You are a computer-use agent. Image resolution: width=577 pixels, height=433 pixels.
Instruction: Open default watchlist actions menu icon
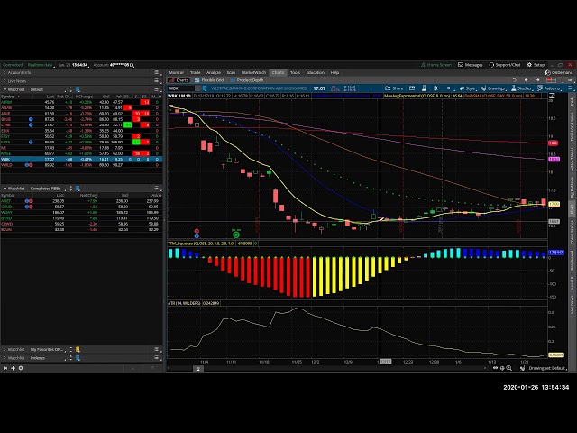point(156,89)
